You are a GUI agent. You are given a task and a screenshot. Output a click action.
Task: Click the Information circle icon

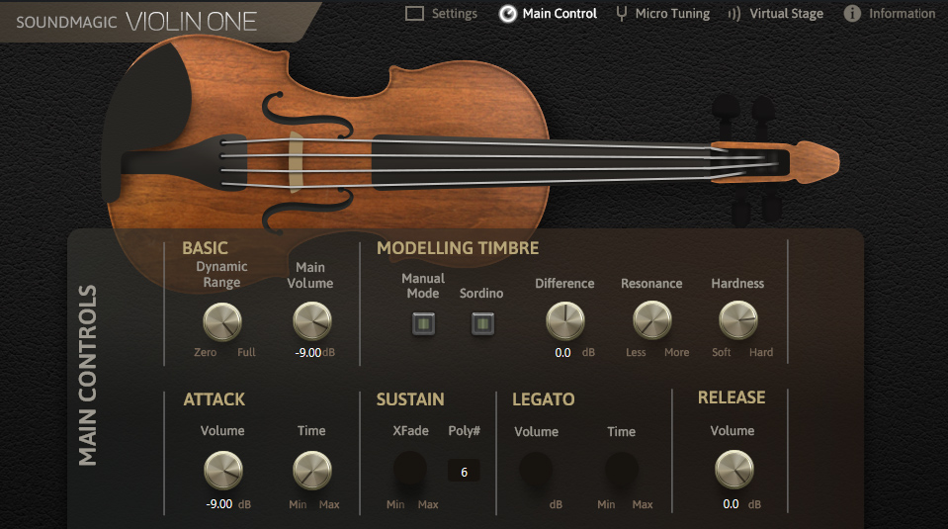852,14
